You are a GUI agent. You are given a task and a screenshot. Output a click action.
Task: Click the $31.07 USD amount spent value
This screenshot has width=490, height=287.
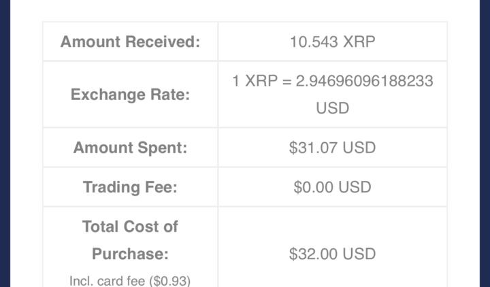point(332,148)
